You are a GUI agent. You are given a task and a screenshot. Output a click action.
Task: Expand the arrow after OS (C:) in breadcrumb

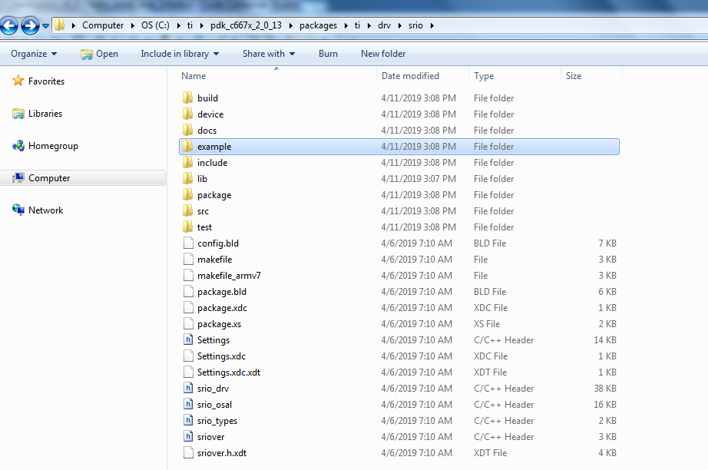click(x=178, y=26)
